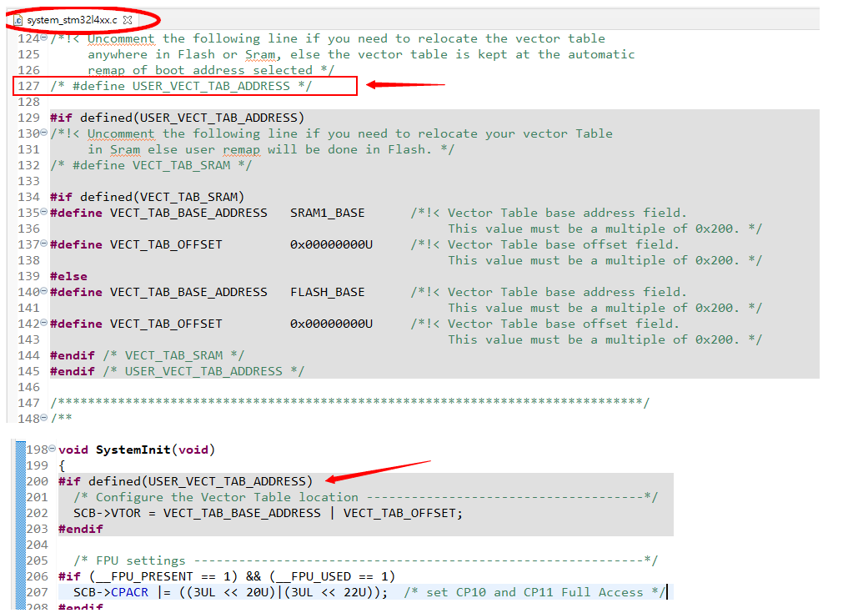Fold the SystemInit function at line 198
This screenshot has height=613, width=843.
click(x=53, y=449)
